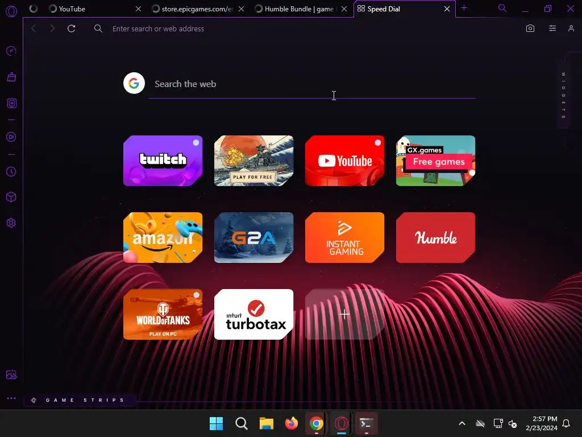Switch to the YouTube tab

click(95, 9)
